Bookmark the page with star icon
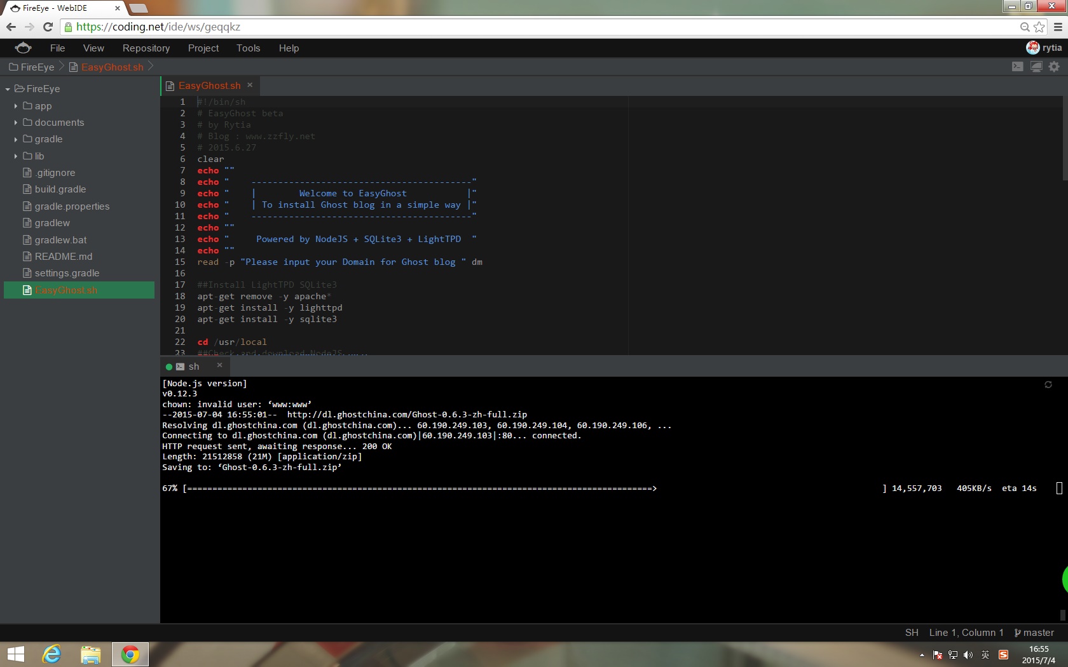 tap(1039, 27)
